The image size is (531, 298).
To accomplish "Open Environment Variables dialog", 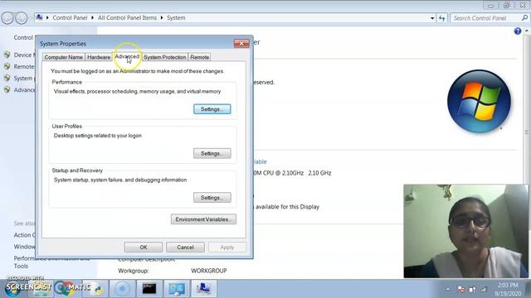I will tap(203, 219).
